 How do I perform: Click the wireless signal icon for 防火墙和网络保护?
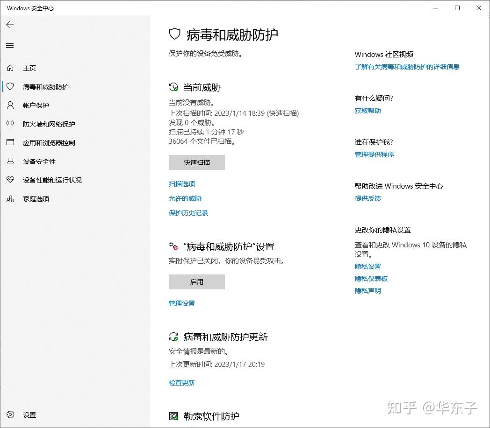pyautogui.click(x=10, y=124)
